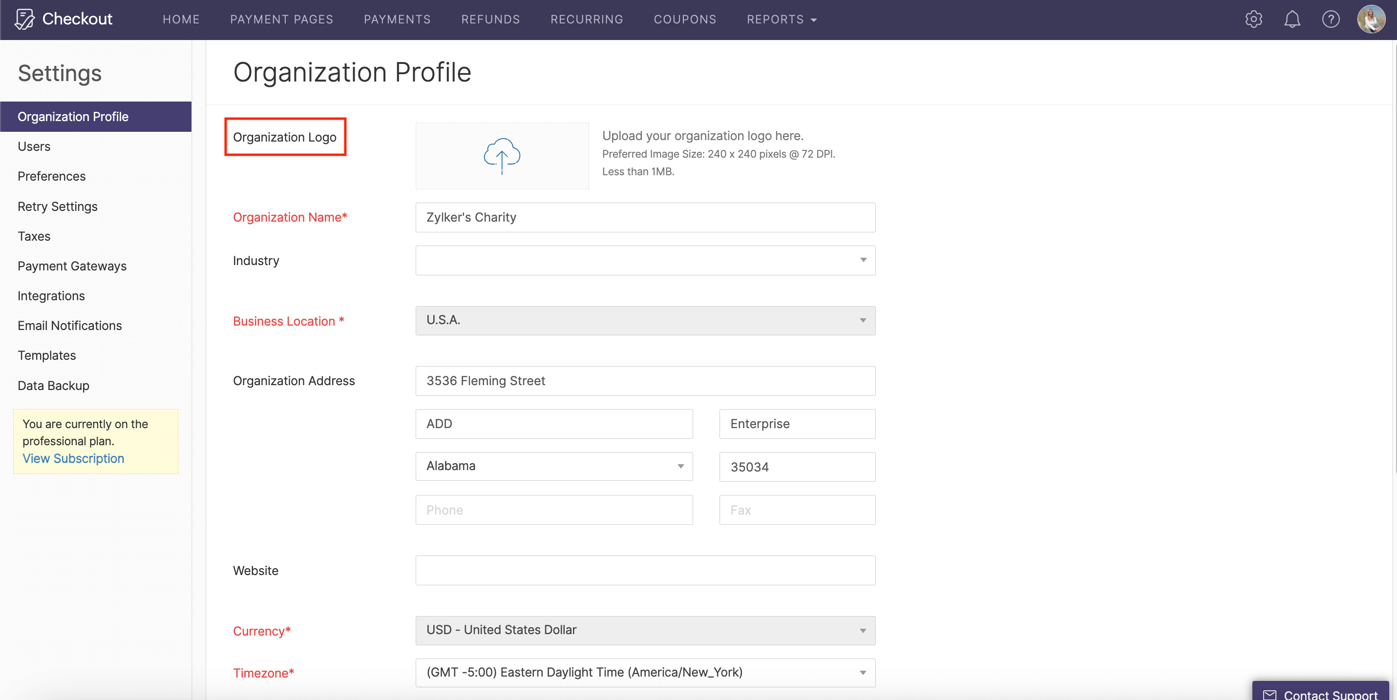
Task: Expand the Timezone dropdown
Action: pos(645,672)
